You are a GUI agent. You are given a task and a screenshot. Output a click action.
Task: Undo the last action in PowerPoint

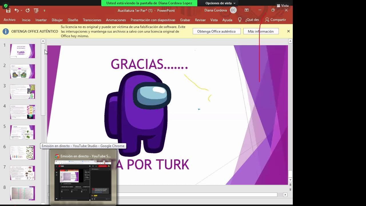(16, 11)
